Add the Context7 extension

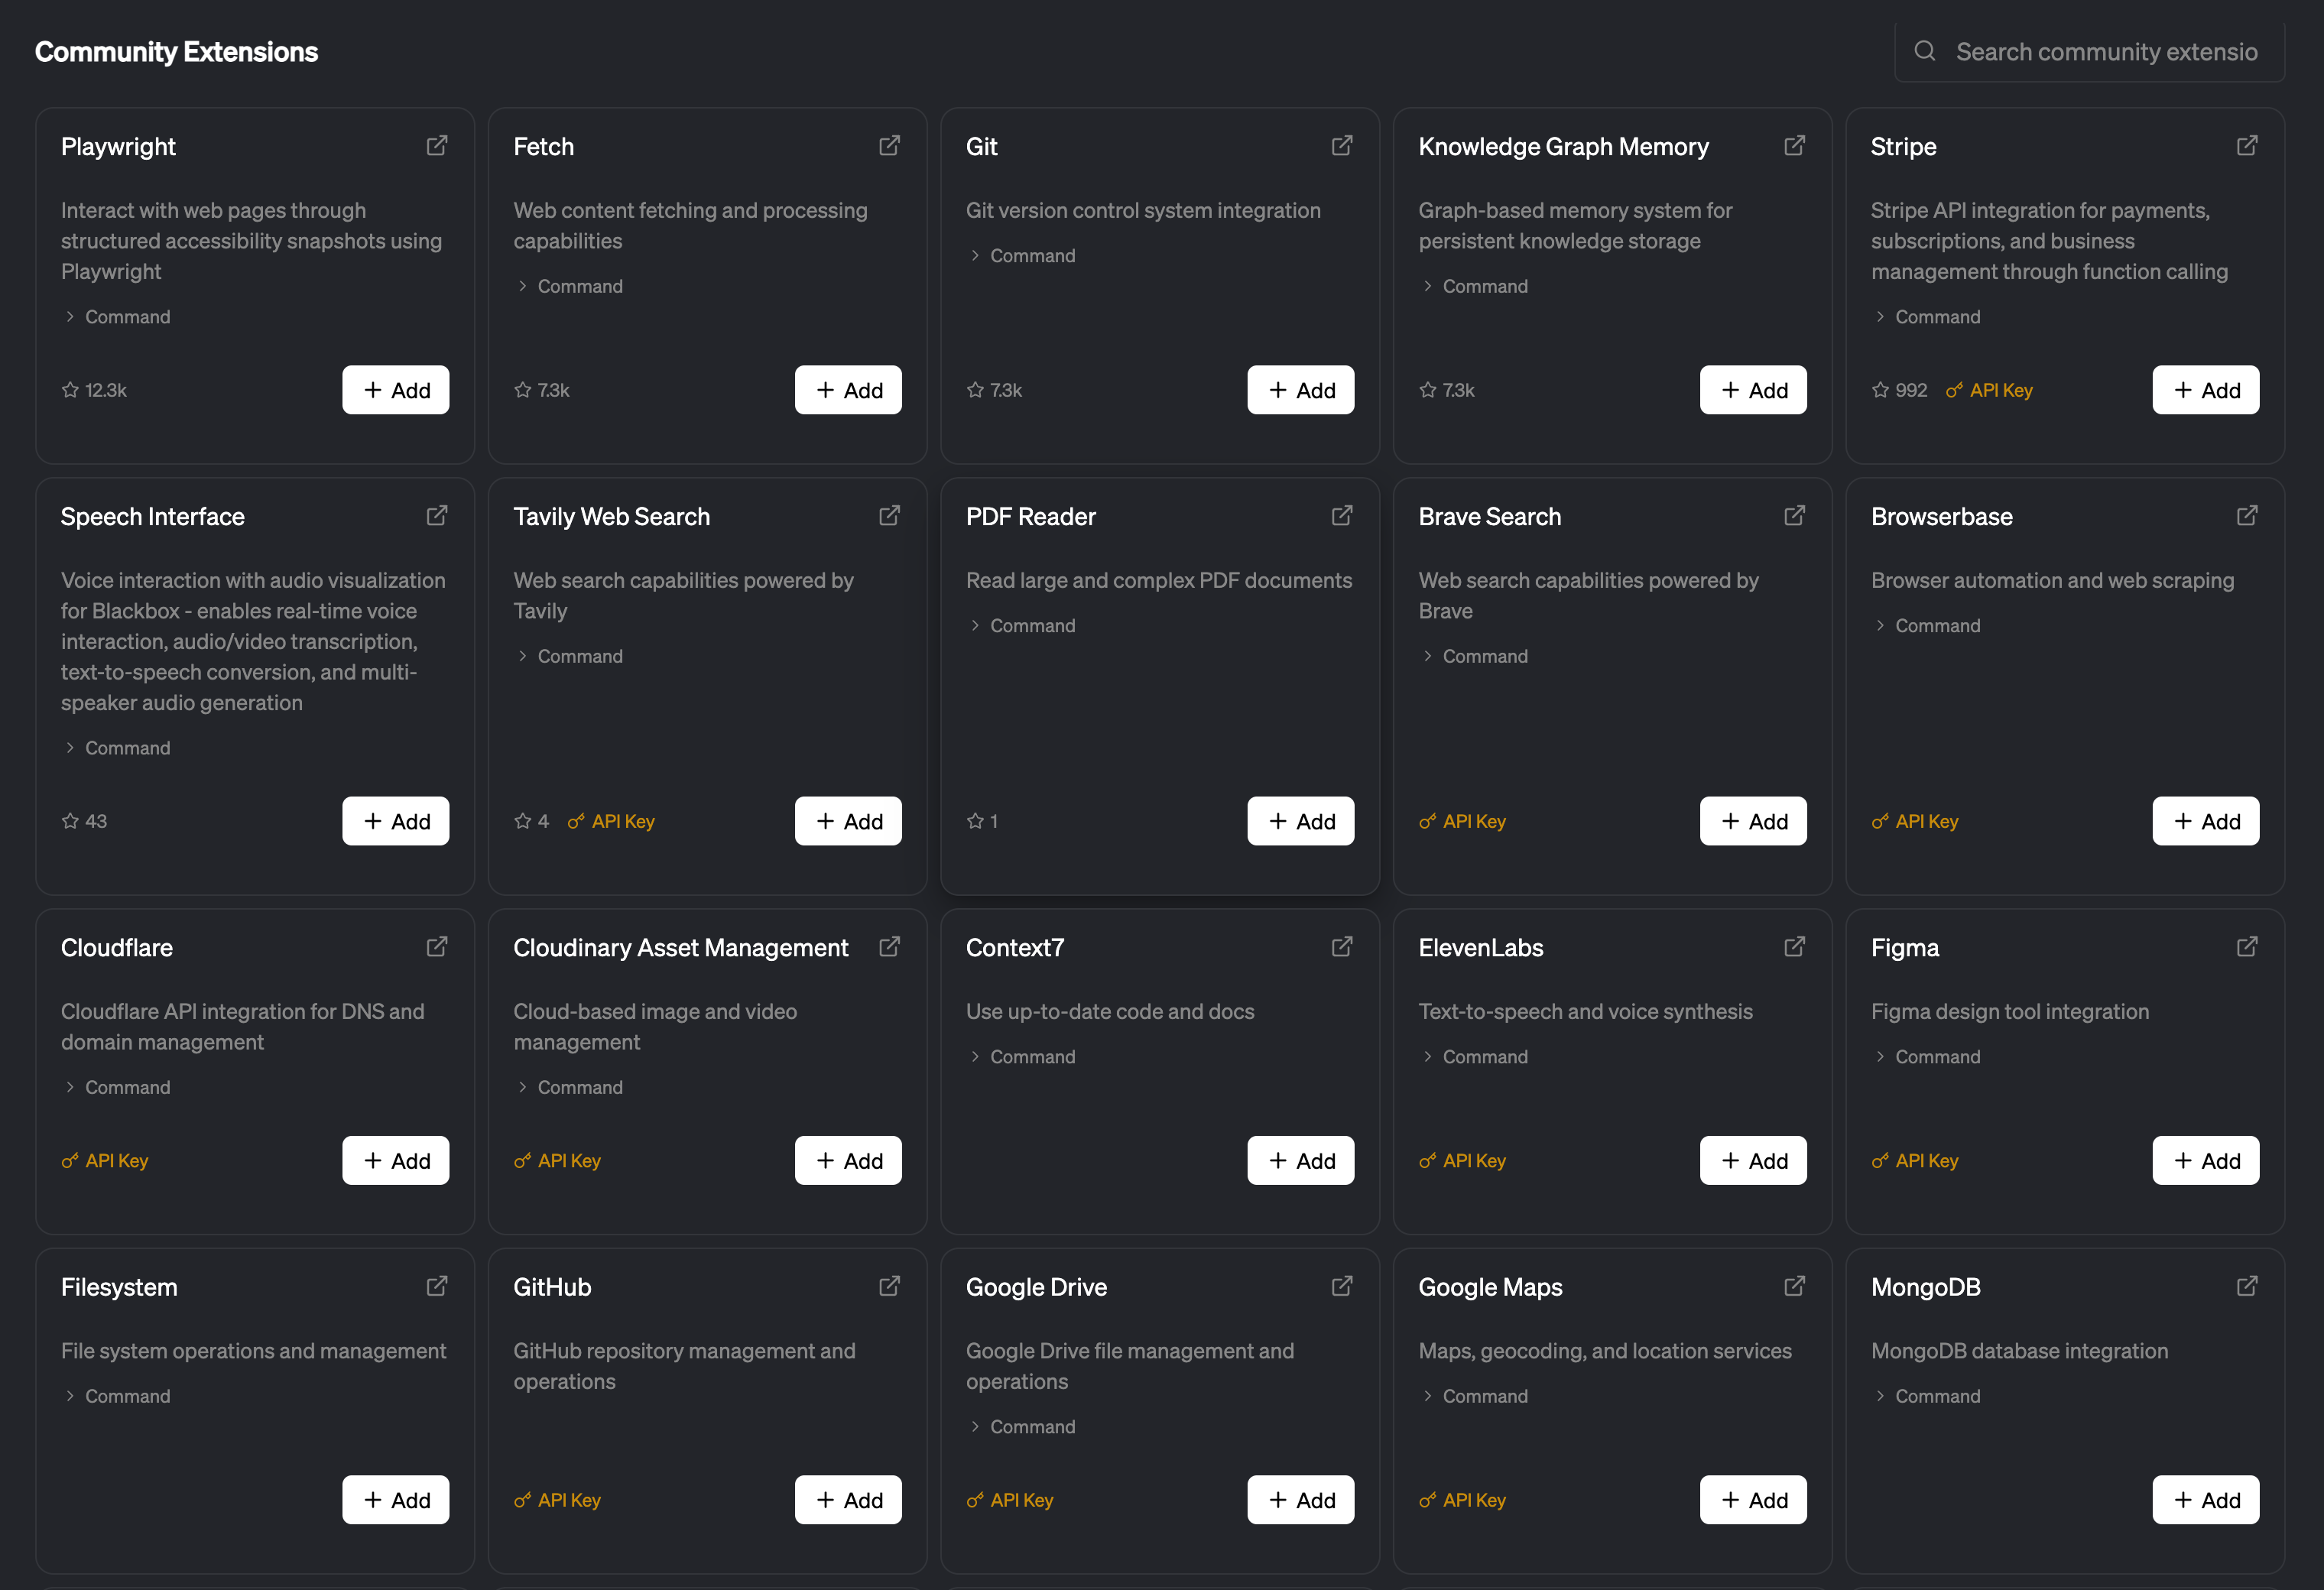point(1301,1160)
